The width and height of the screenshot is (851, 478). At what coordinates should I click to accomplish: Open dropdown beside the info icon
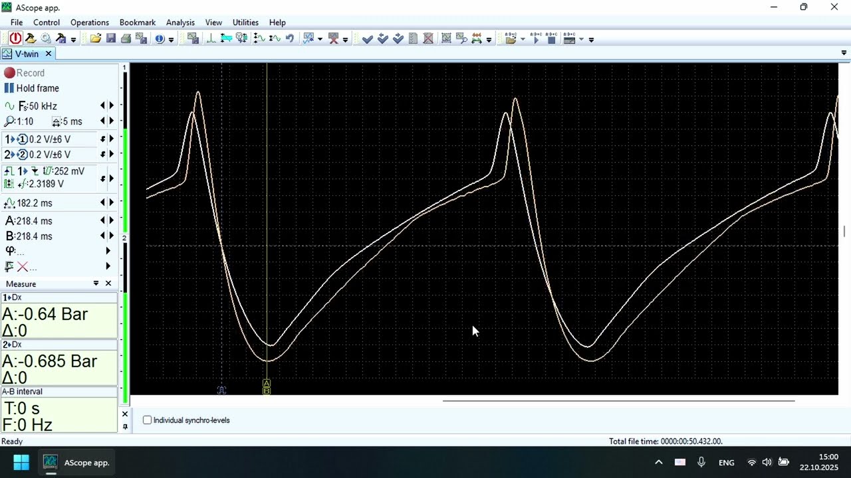(x=171, y=40)
